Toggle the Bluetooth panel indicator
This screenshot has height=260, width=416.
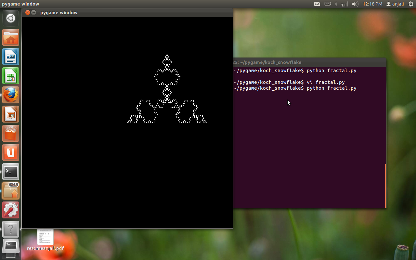coord(335,4)
